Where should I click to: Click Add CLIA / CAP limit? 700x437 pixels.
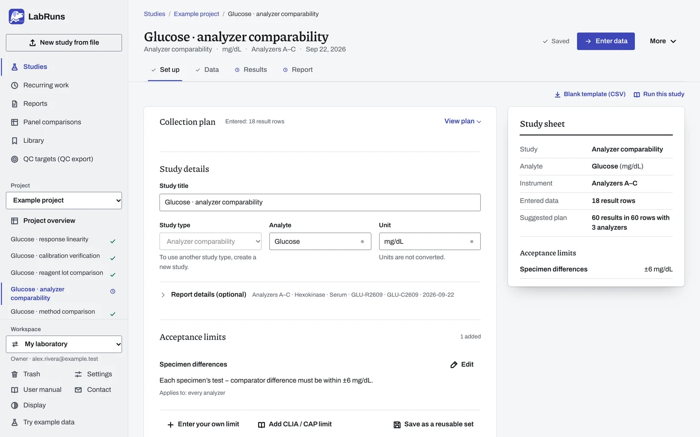coord(295,424)
